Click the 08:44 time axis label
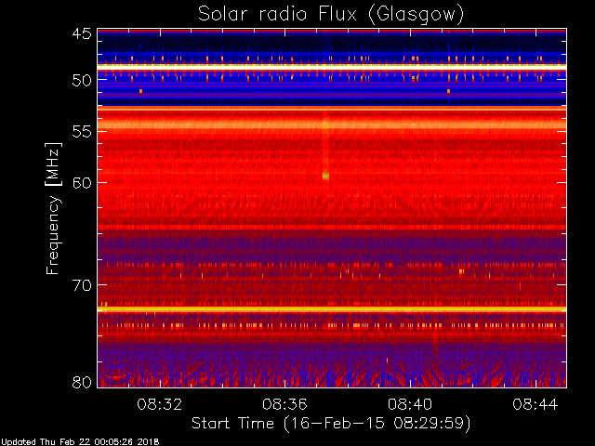Image resolution: width=595 pixels, height=446 pixels. click(535, 404)
